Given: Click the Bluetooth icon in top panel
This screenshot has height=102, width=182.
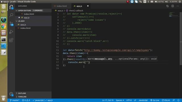Looking at the screenshot, I should 148,2.
